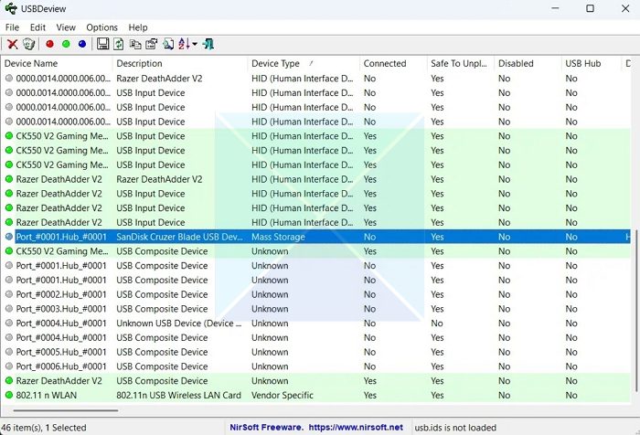The image size is (640, 435).
Task: Click the refresh toolbar icon
Action: pyautogui.click(x=119, y=44)
